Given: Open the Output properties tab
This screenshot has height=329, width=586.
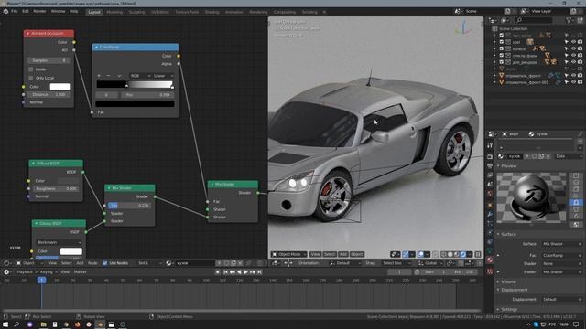Looking at the screenshot, I should coord(490,165).
